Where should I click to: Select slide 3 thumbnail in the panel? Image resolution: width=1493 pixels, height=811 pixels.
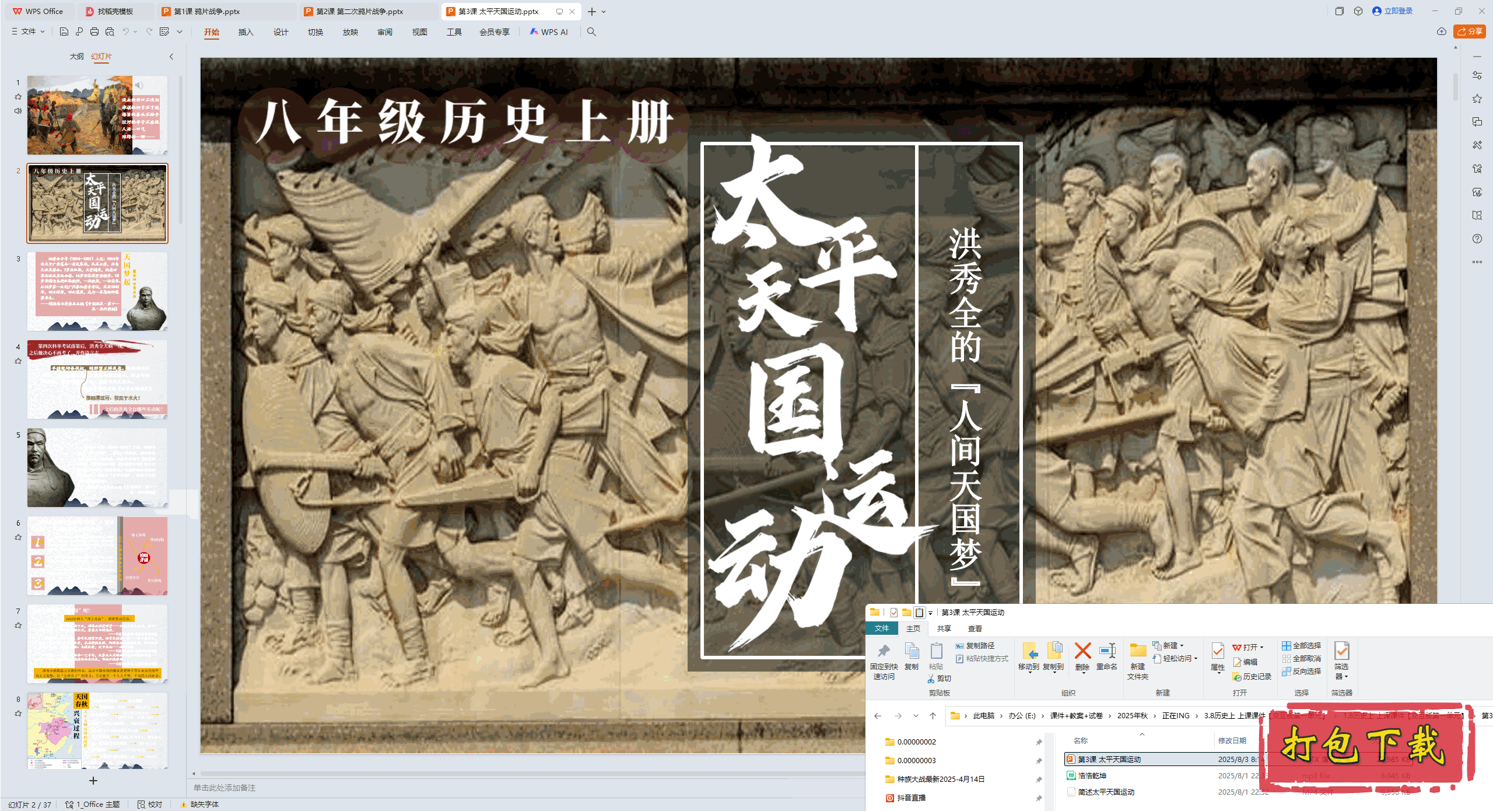[x=97, y=292]
